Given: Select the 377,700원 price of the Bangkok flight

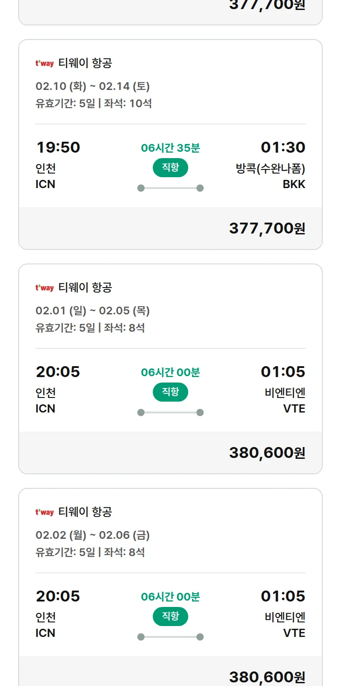Looking at the screenshot, I should pyautogui.click(x=267, y=228).
